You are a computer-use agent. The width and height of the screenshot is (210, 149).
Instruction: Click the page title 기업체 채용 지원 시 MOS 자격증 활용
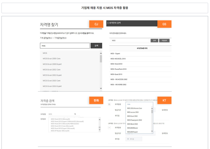tap(105, 8)
